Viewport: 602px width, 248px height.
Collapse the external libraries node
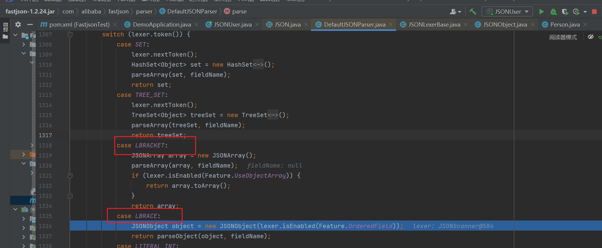coord(15,209)
